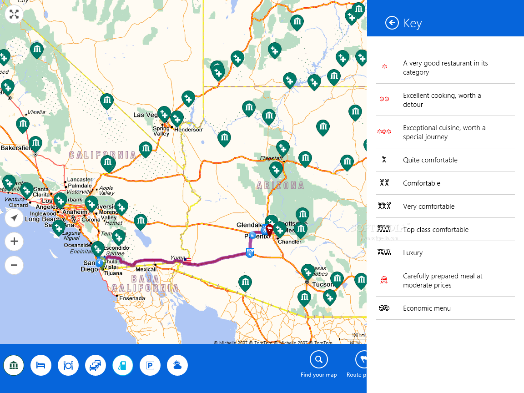Click 'Comfortable' key entry
This screenshot has width=524, height=393.
pos(445,183)
